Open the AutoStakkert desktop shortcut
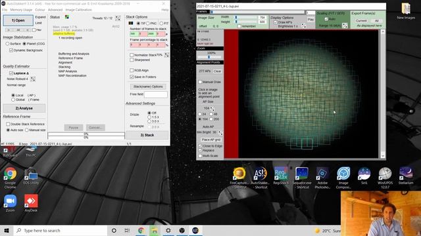 260,178
